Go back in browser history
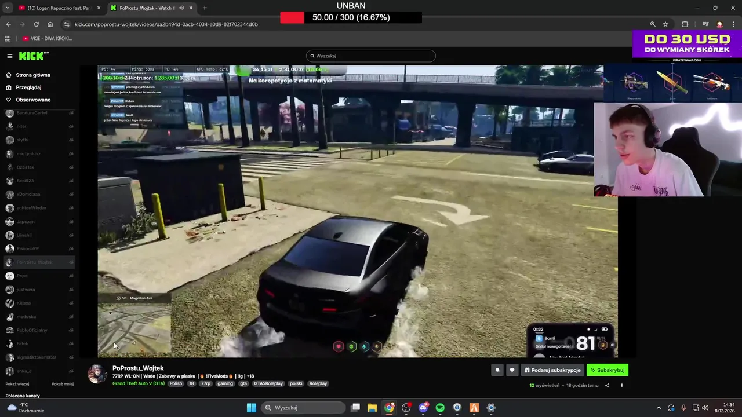 coord(8,24)
